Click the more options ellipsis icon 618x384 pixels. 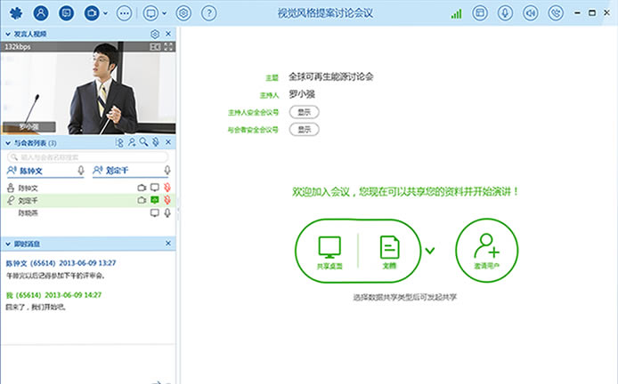point(124,13)
